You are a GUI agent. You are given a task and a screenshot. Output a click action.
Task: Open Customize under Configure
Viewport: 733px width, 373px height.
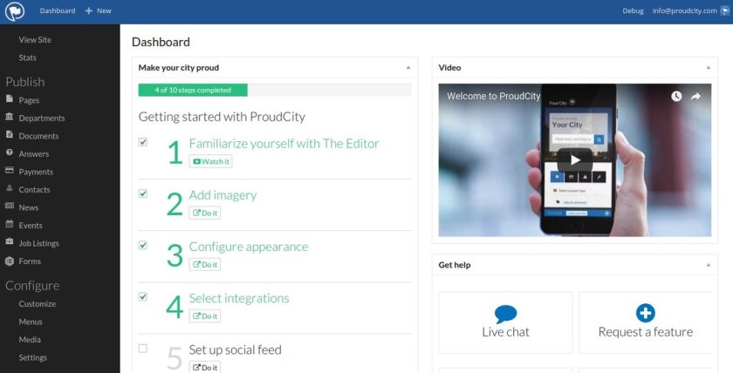(38, 304)
